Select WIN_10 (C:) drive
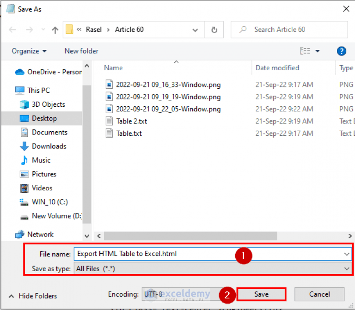The width and height of the screenshot is (355, 310). pos(44,202)
